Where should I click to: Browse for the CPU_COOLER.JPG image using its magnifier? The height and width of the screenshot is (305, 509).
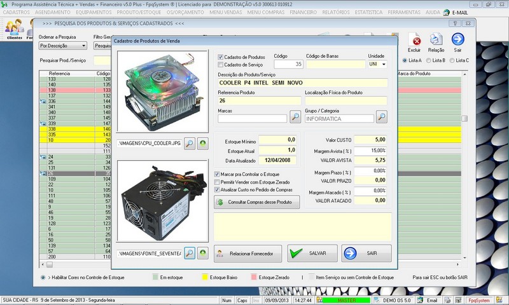coord(190,143)
